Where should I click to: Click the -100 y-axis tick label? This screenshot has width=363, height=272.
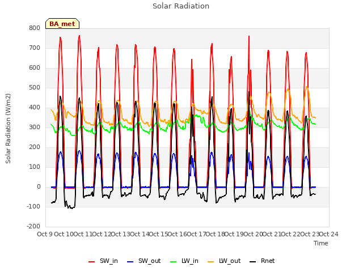click(33, 206)
